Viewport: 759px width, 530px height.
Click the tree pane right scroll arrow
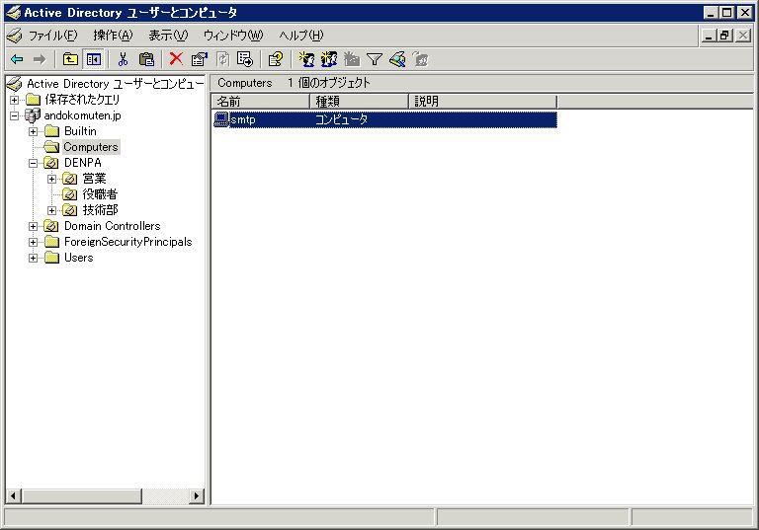(196, 495)
